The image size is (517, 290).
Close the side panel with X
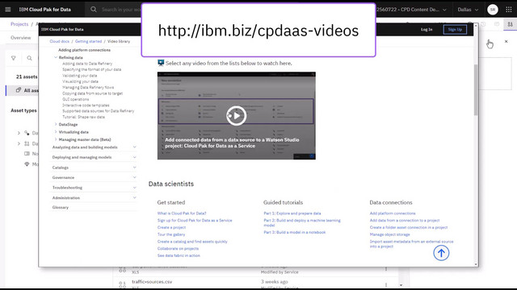pyautogui.click(x=506, y=41)
